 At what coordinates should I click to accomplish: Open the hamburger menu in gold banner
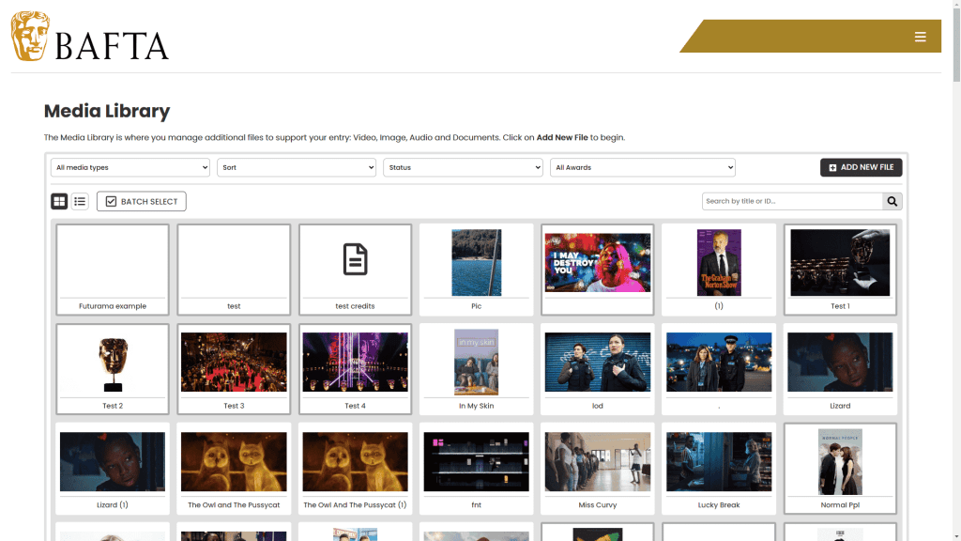coord(920,37)
